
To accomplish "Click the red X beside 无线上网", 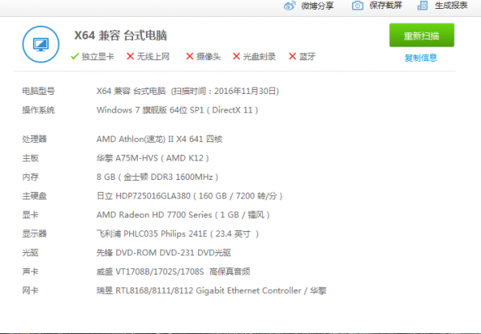I will point(131,56).
